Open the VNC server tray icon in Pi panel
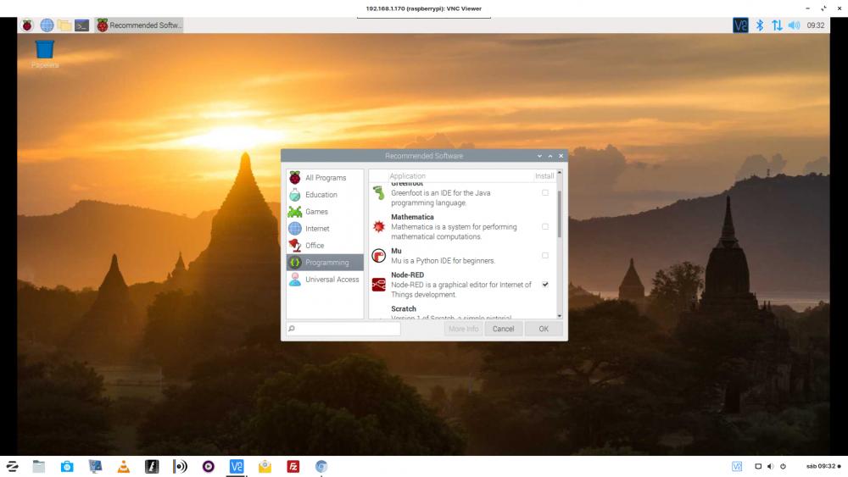This screenshot has width=848, height=477. point(740,25)
